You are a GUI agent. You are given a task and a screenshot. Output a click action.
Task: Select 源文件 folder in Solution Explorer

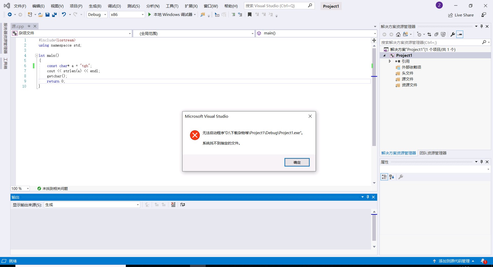[407, 79]
